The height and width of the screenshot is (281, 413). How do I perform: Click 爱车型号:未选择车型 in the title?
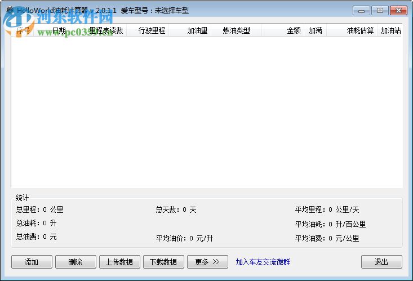(x=155, y=11)
